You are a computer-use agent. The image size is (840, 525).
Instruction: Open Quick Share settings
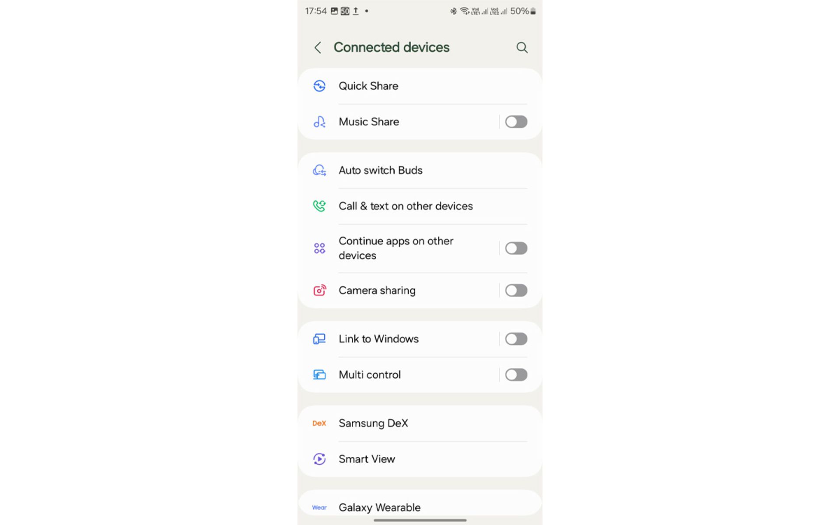pos(368,86)
